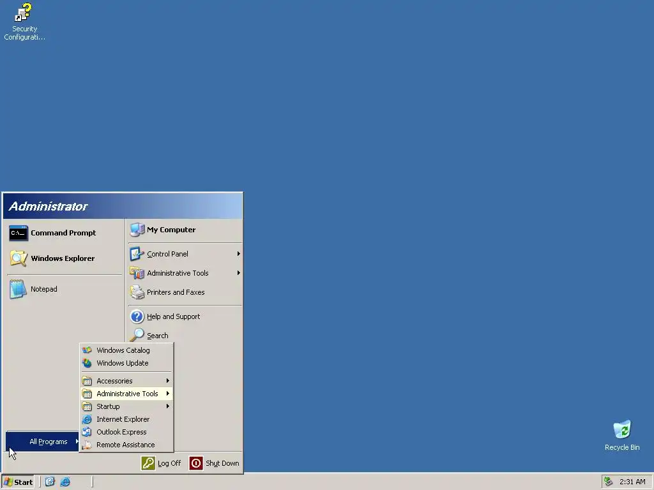Expand Administrative Tools arrow in programs submenu
This screenshot has width=654, height=490.
[x=168, y=394]
